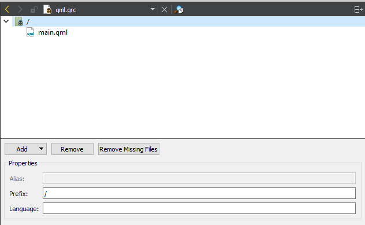Expand the open documents dropdown arrow
This screenshot has height=225, width=365.
[152, 10]
